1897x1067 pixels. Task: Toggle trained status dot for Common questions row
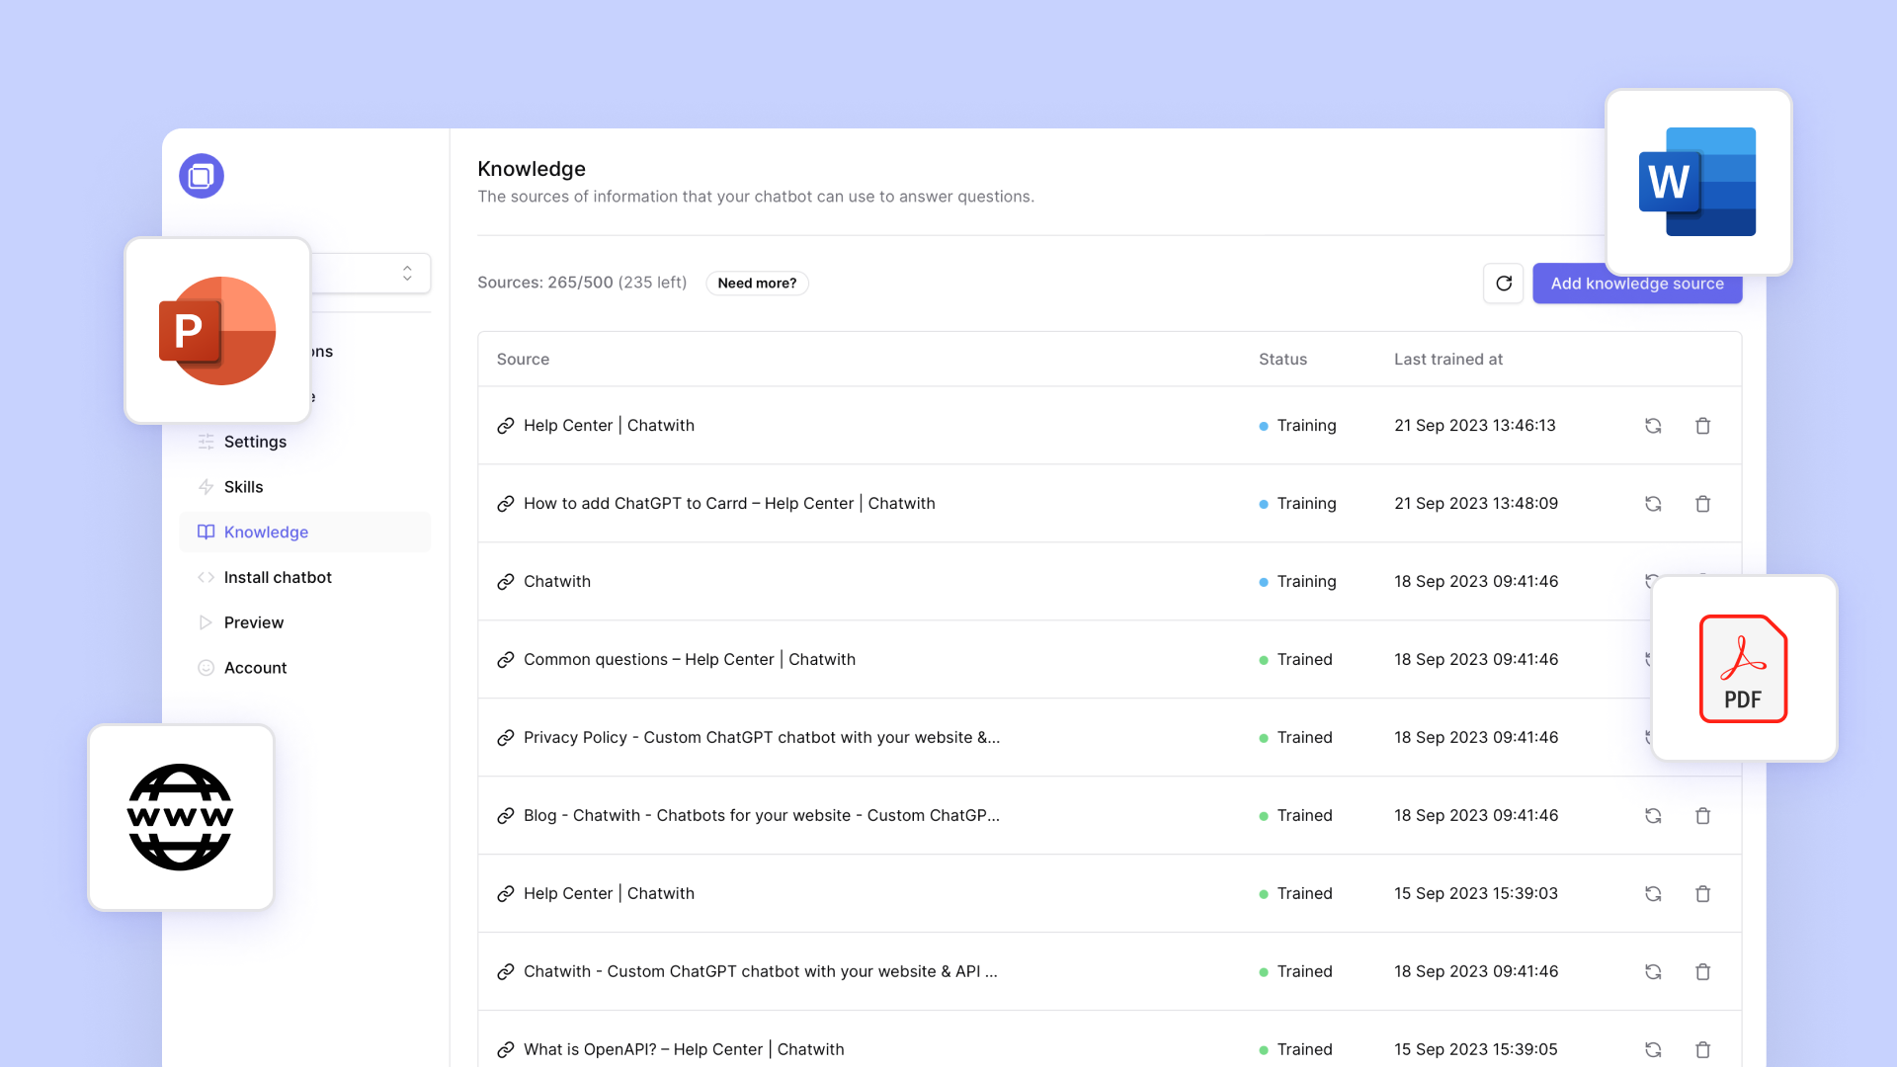point(1264,659)
